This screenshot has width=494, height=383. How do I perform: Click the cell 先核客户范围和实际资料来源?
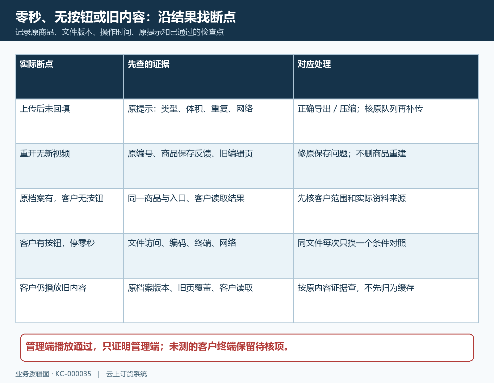pos(386,211)
